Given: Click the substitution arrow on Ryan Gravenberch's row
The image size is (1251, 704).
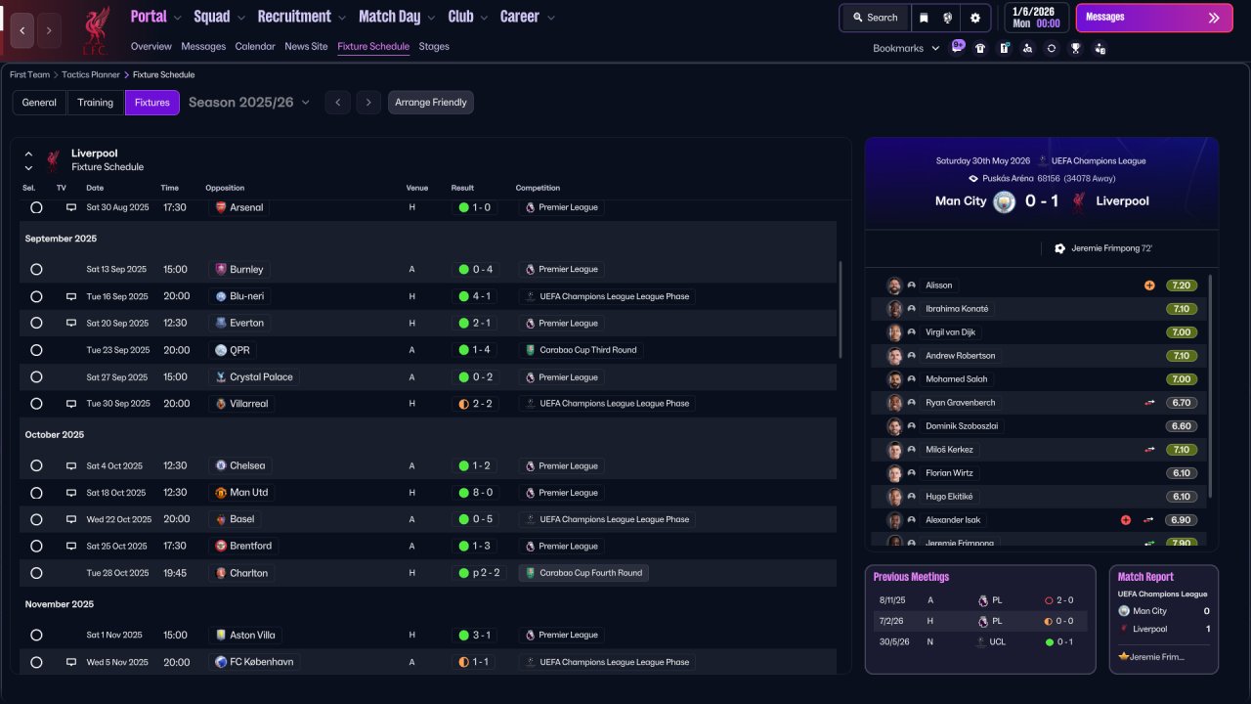Looking at the screenshot, I should (1149, 403).
